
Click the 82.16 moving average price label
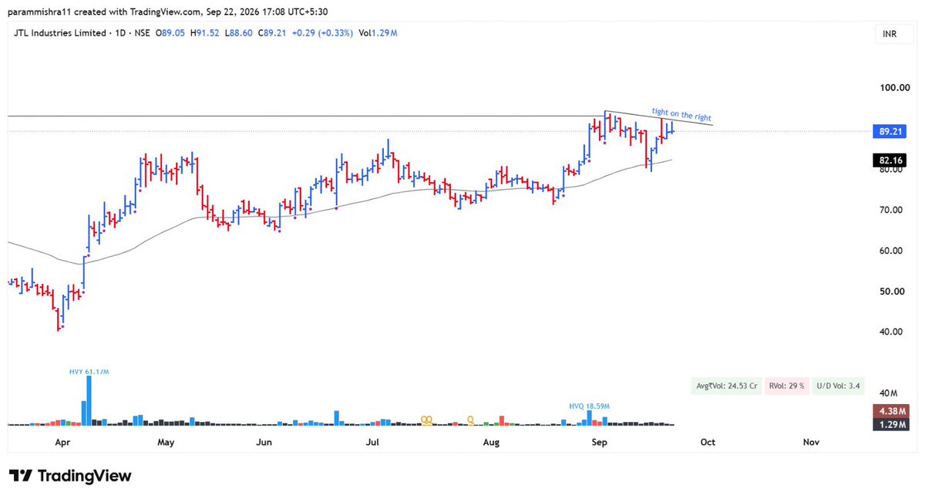[890, 160]
